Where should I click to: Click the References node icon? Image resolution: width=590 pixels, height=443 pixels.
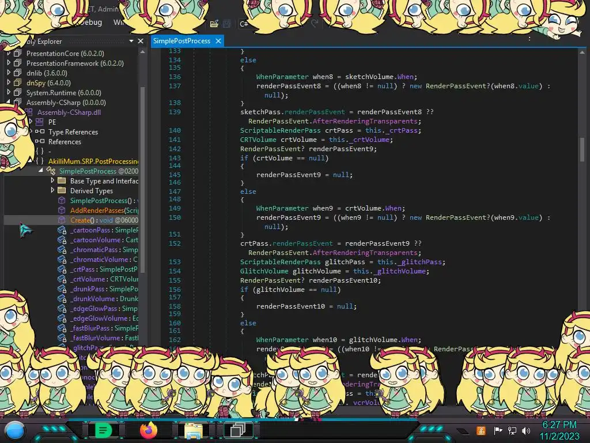[40, 141]
